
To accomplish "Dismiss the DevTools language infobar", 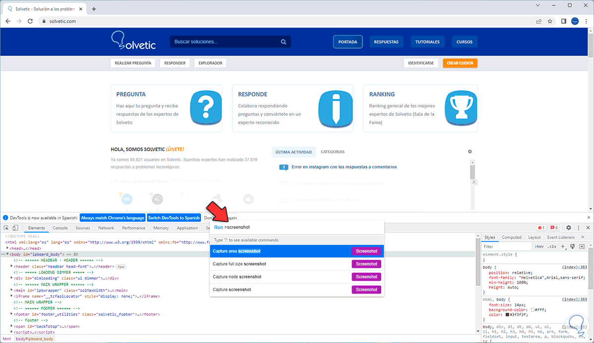I will coord(589,217).
